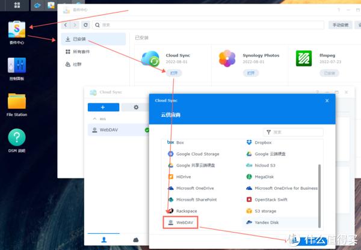Click the green status check on WebDAV connection

tap(147, 130)
